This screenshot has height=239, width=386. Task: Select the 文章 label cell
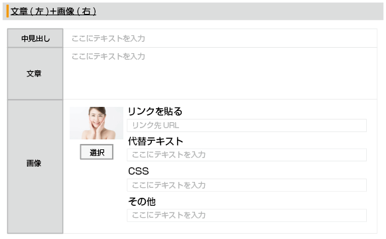coord(35,74)
